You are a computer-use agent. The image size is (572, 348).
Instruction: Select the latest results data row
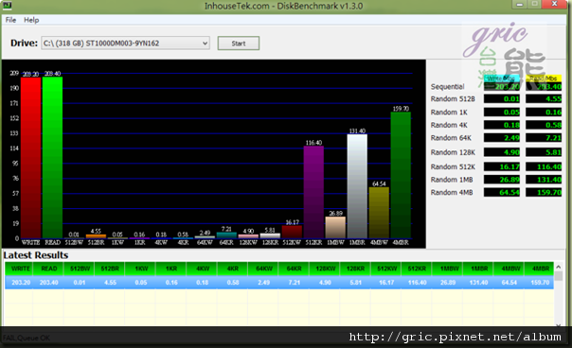coord(279,283)
